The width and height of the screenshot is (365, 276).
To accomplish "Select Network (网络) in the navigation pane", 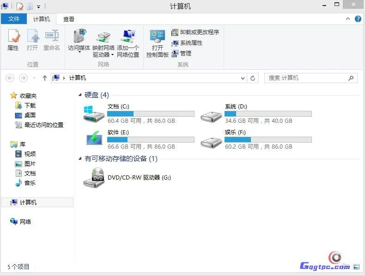I will point(21,222).
